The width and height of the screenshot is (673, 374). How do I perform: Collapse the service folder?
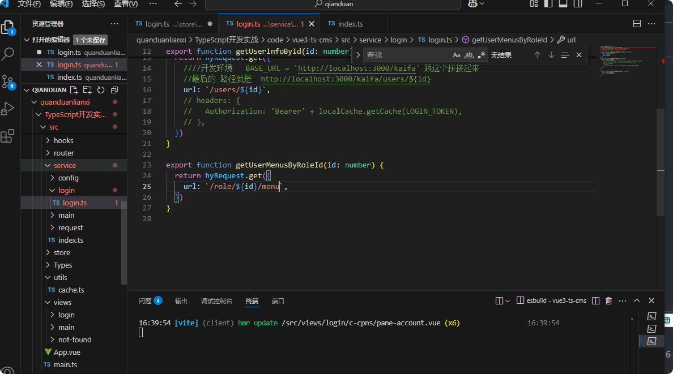pyautogui.click(x=65, y=165)
